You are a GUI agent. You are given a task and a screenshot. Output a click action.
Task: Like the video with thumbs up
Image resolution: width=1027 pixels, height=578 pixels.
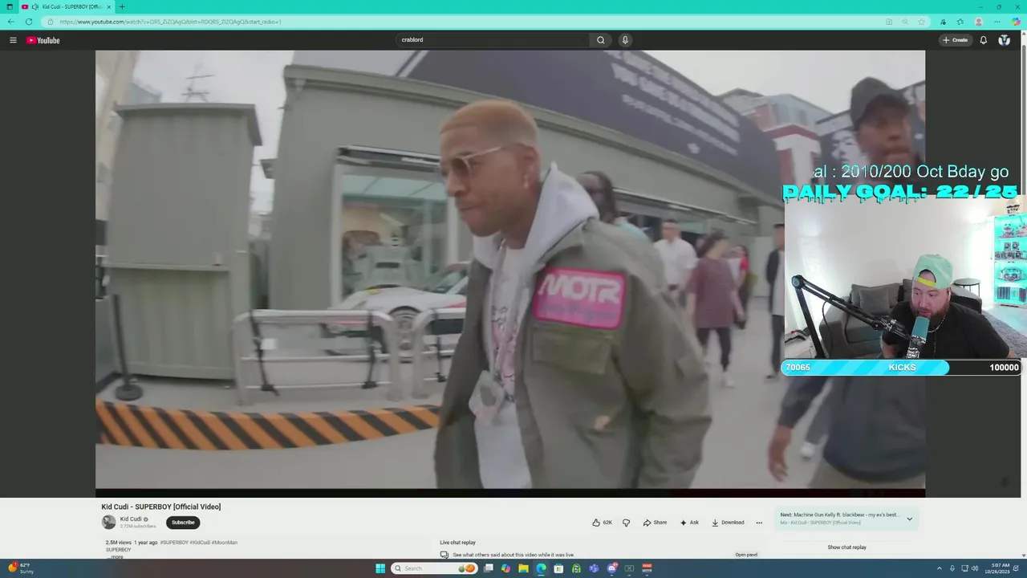pos(602,523)
